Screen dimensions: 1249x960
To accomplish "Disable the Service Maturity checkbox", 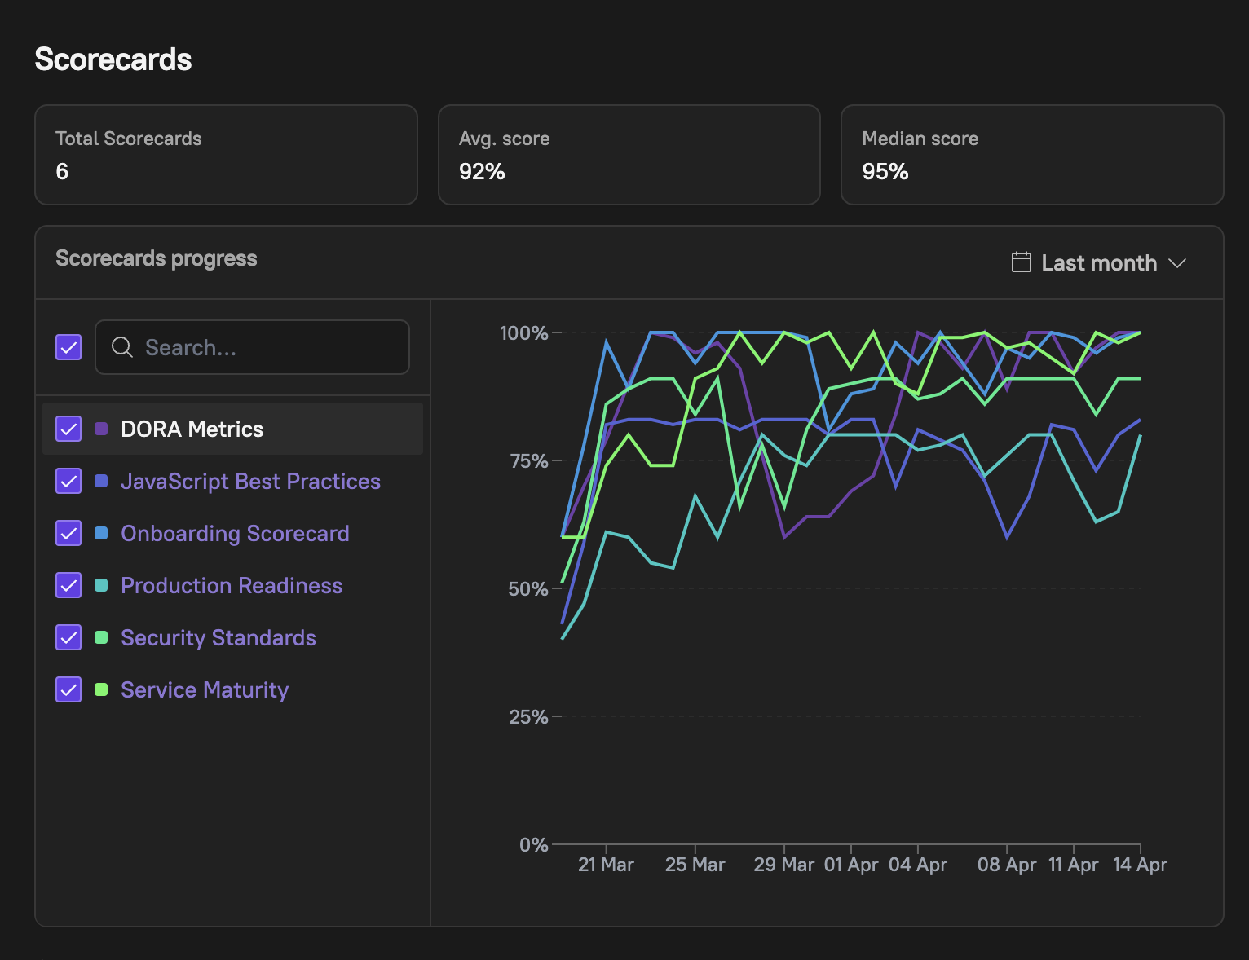I will (68, 689).
